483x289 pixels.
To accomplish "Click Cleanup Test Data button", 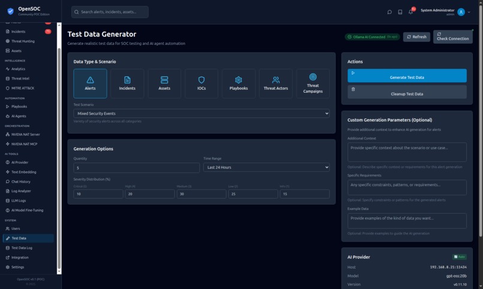I will tap(407, 92).
